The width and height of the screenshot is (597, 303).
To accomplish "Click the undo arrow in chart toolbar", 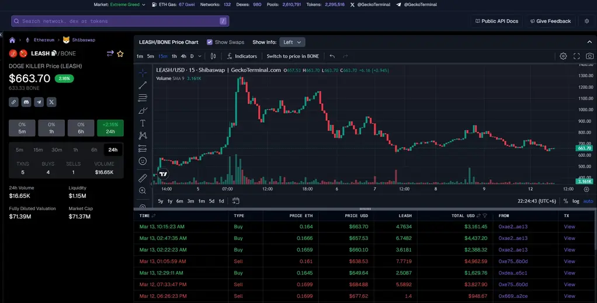I will click(332, 56).
